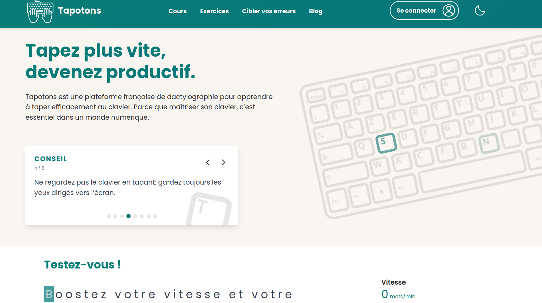542x303 pixels.
Task: Click the Se connecter button
Action: (x=424, y=10)
